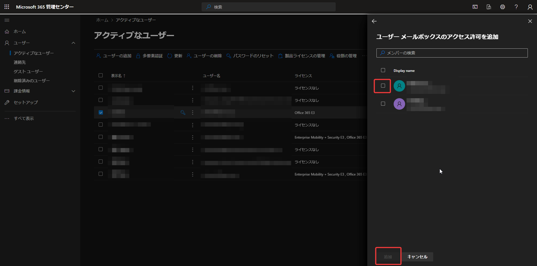
Task: Check the second member's checkbox in panel
Action: pyautogui.click(x=383, y=104)
